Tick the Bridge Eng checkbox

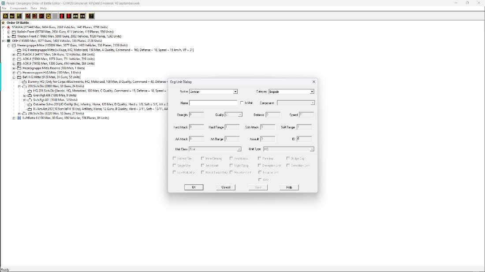point(288,158)
